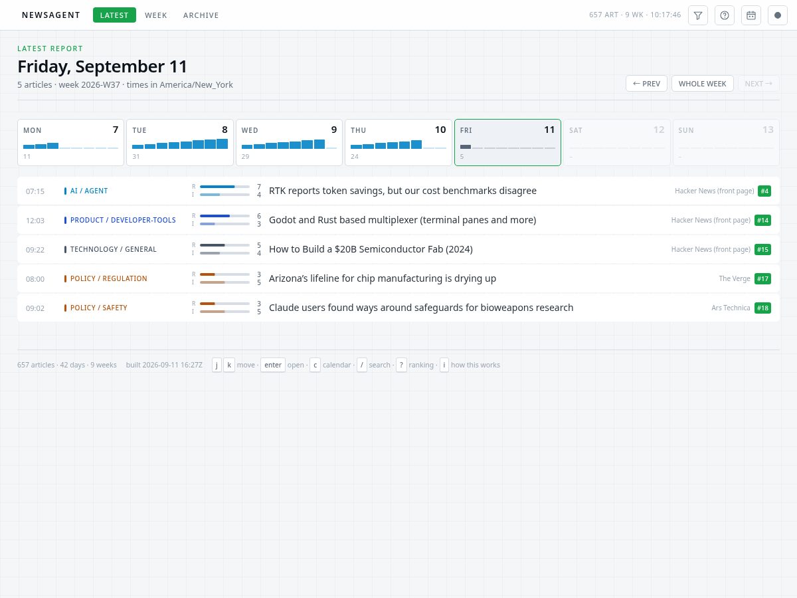Click the header stats 657 ART text

pos(635,15)
